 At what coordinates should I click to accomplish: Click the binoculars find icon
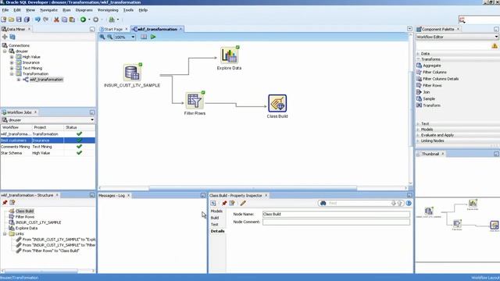point(323,203)
